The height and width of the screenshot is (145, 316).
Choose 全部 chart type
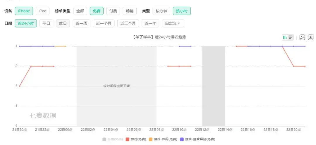coord(80,11)
